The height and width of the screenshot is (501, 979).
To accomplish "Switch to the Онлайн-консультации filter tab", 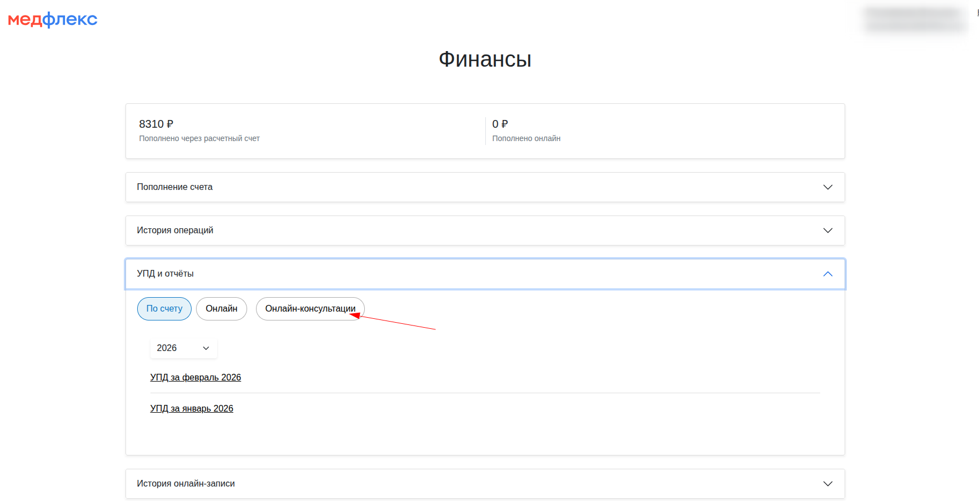I will (x=310, y=309).
